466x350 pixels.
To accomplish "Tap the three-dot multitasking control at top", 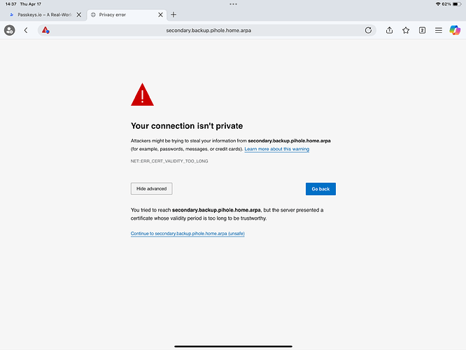I will coord(233,4).
